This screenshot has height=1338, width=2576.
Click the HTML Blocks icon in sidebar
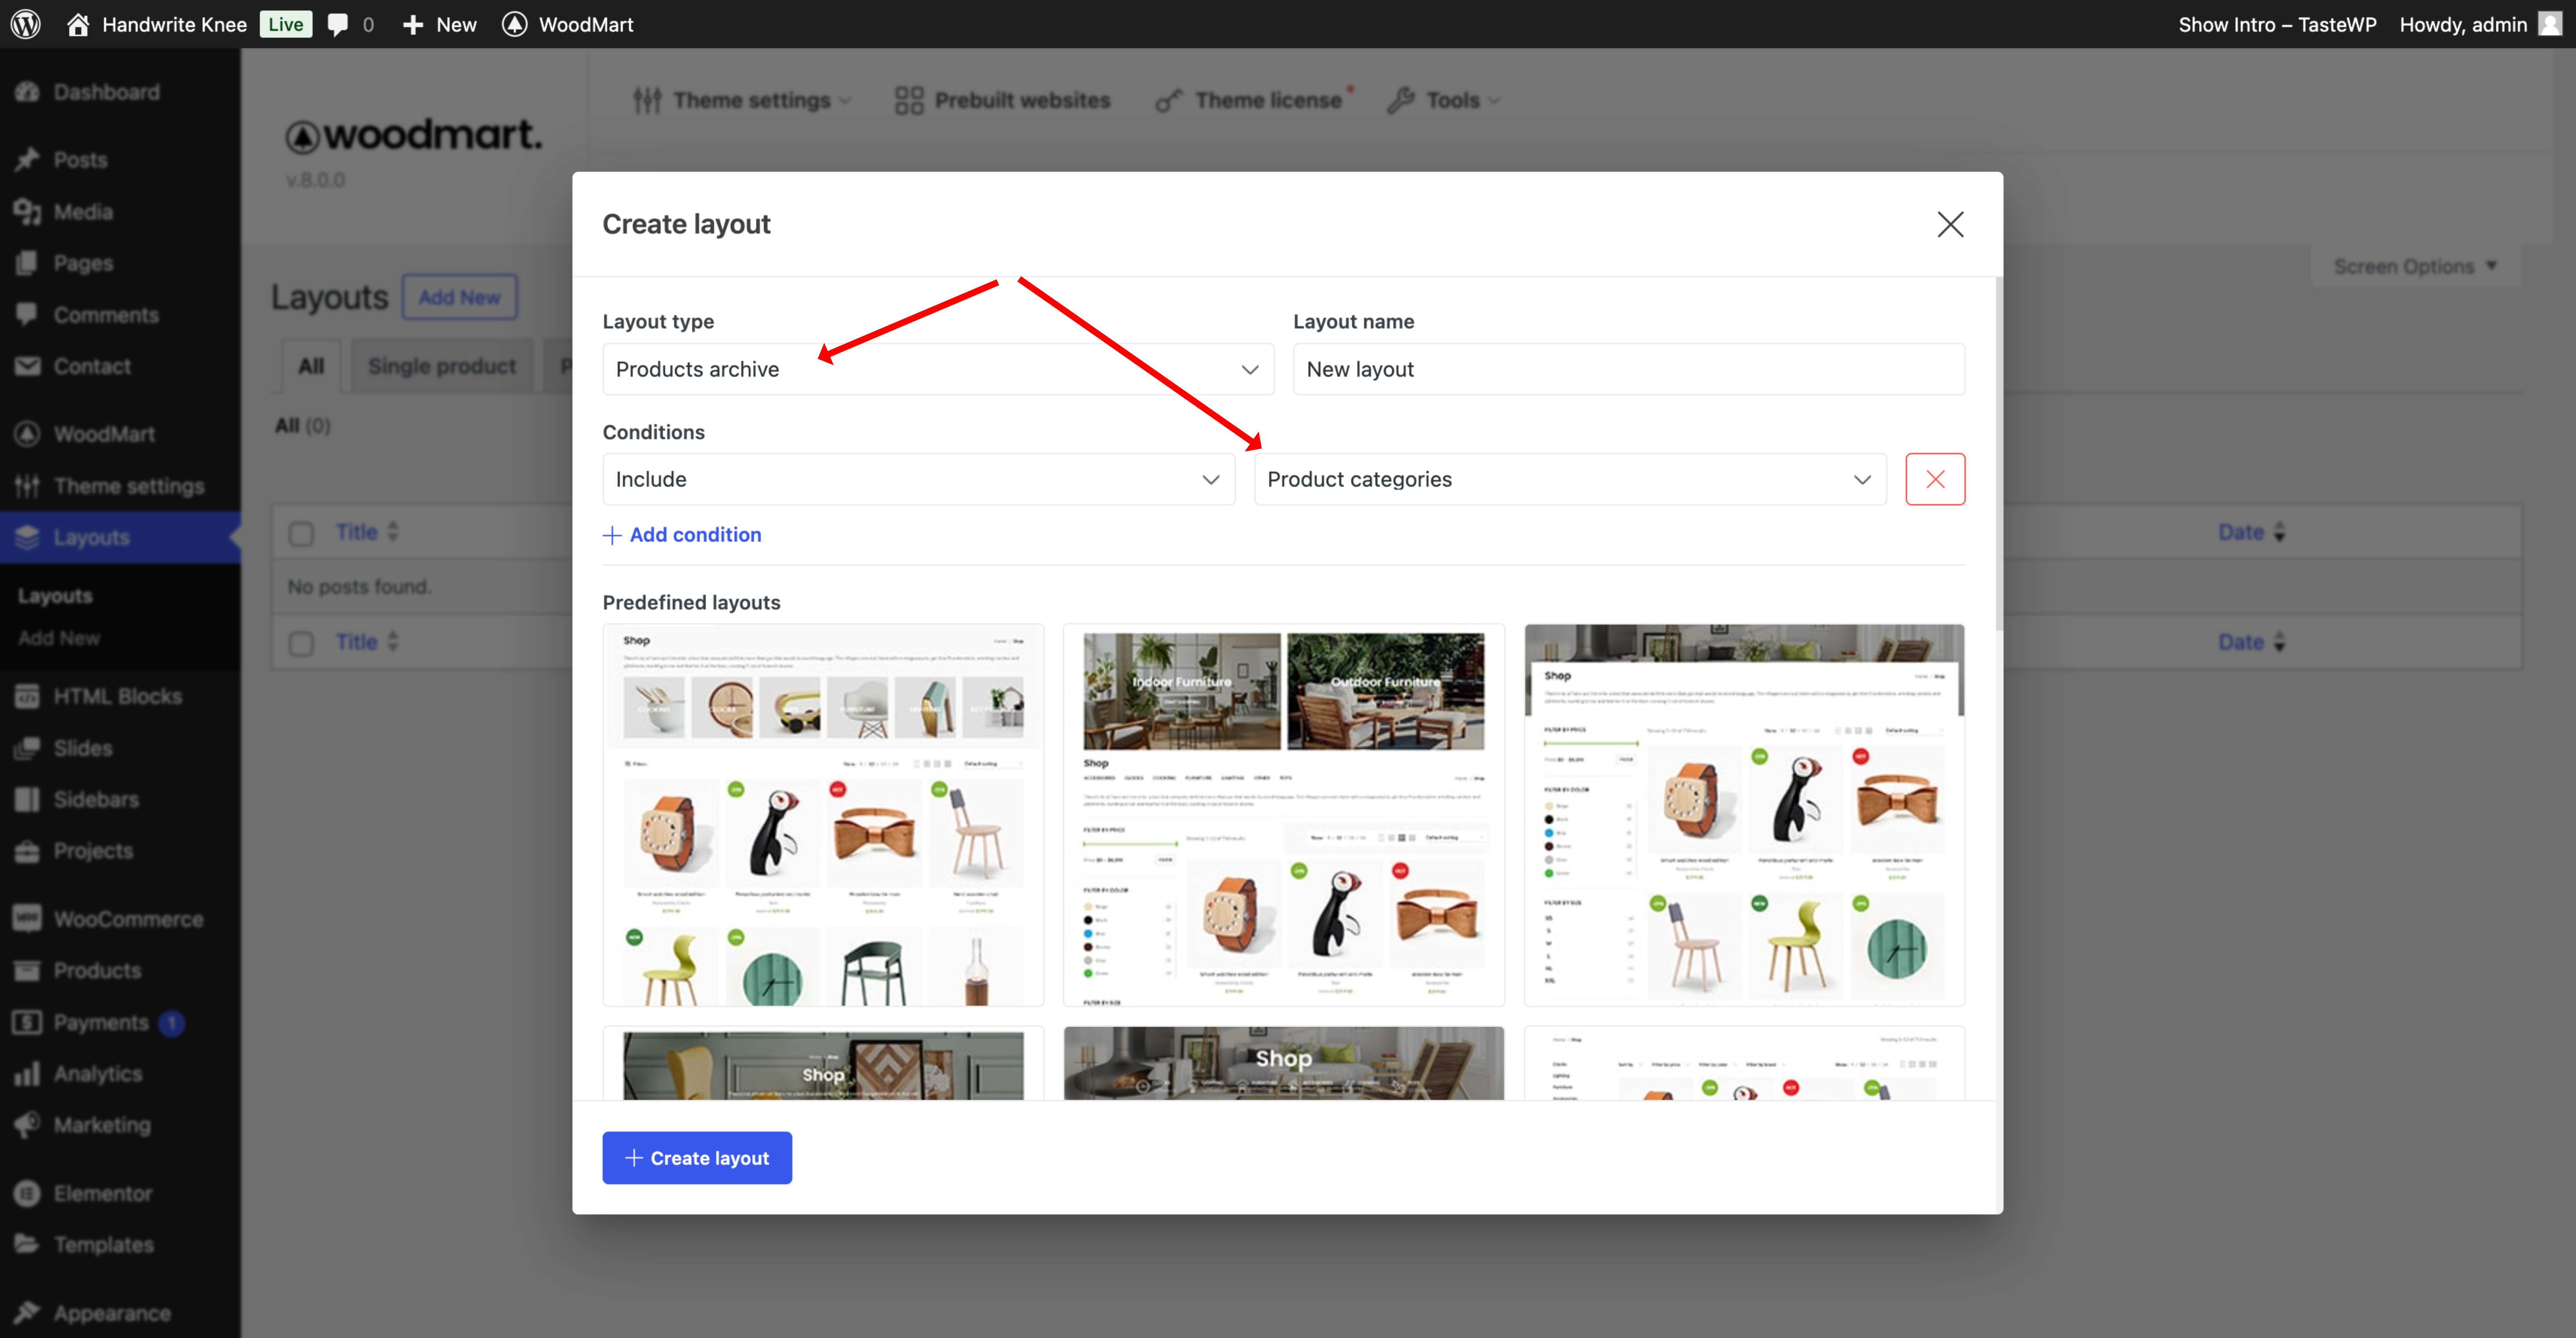[x=27, y=696]
